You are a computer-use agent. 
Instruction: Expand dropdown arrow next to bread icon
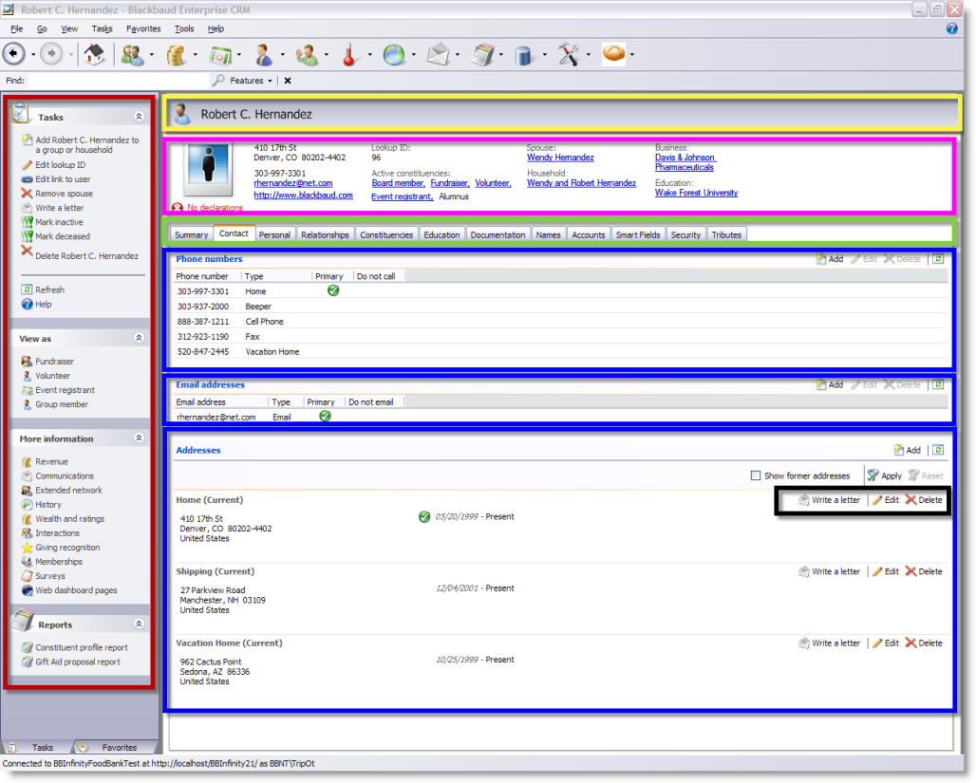632,55
